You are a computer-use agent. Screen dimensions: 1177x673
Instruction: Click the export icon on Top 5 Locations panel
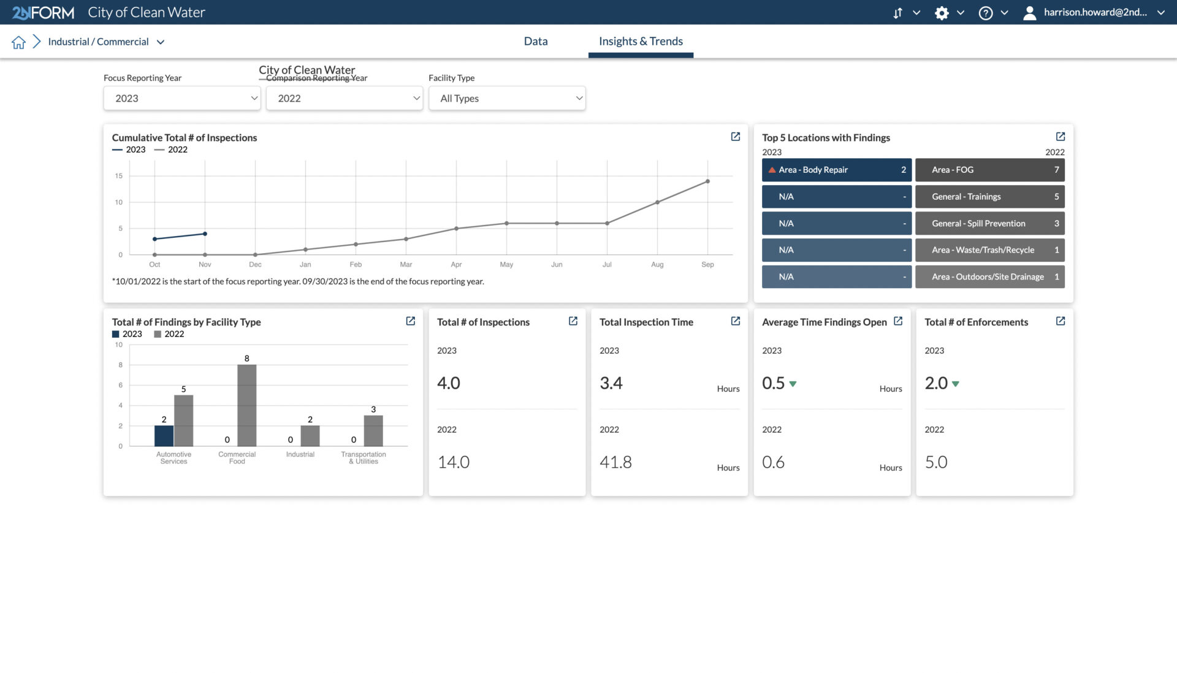tap(1061, 137)
